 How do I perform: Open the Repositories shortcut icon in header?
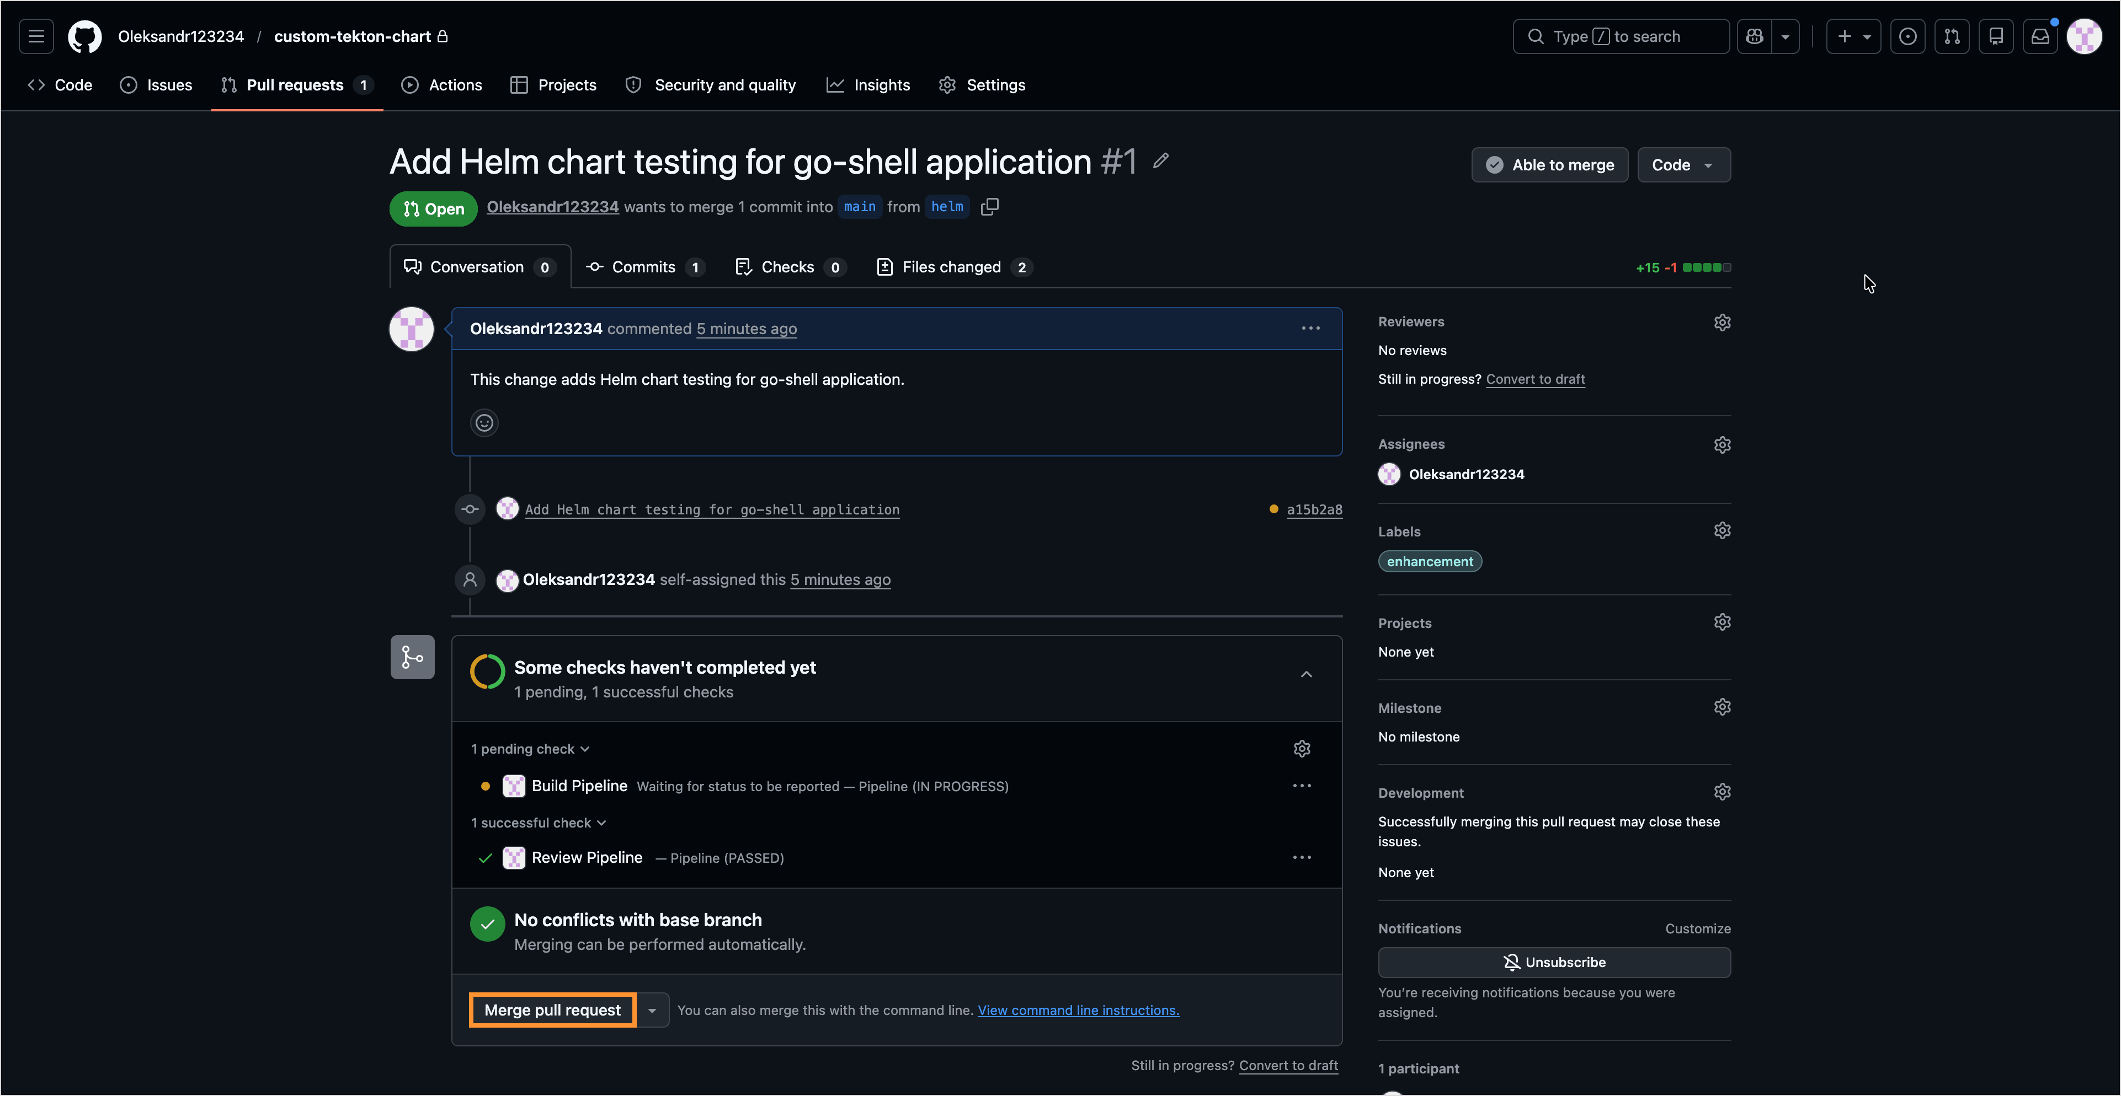[1997, 36]
